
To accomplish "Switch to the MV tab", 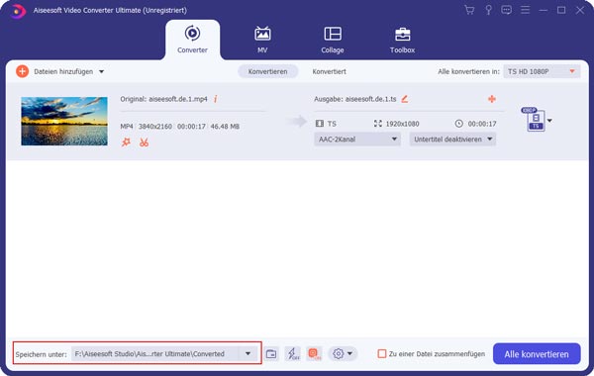I will [262, 40].
